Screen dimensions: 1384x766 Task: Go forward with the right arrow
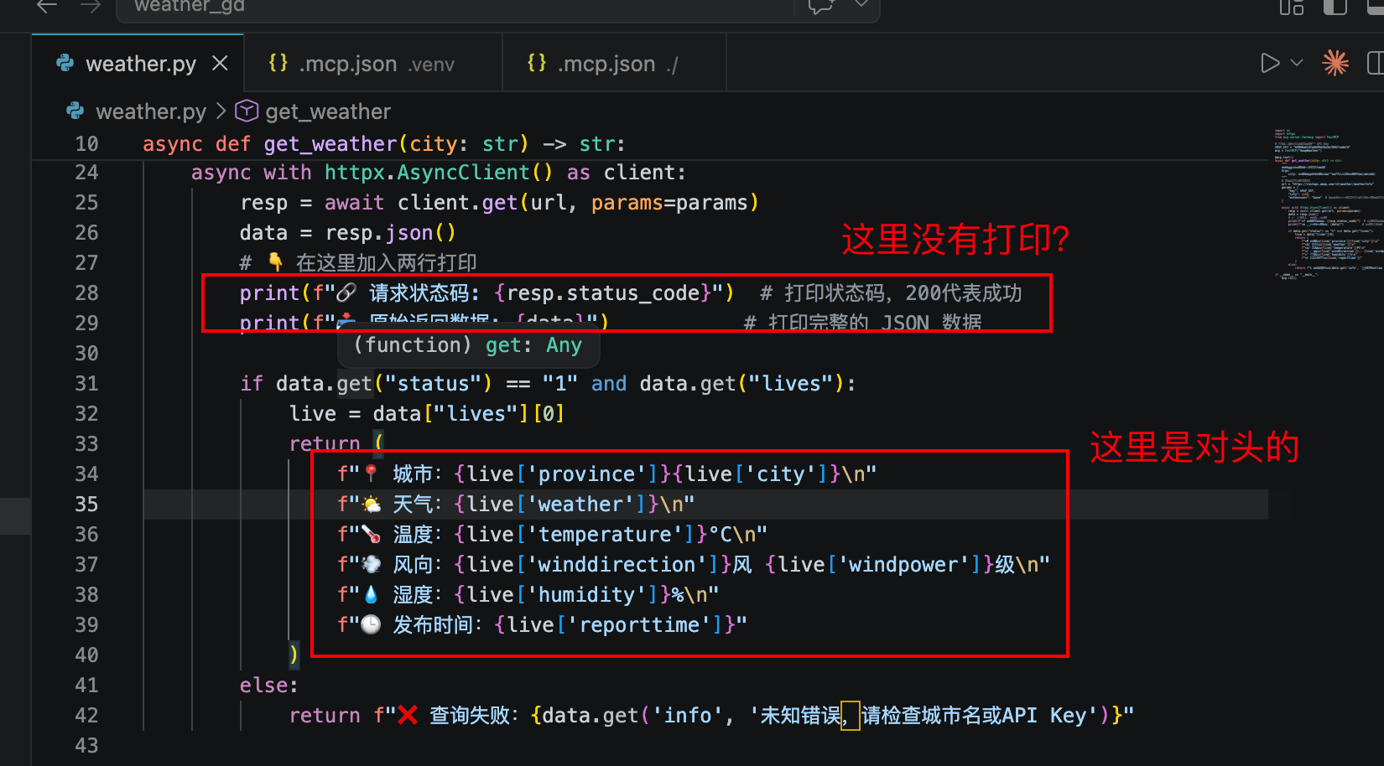pyautogui.click(x=91, y=6)
